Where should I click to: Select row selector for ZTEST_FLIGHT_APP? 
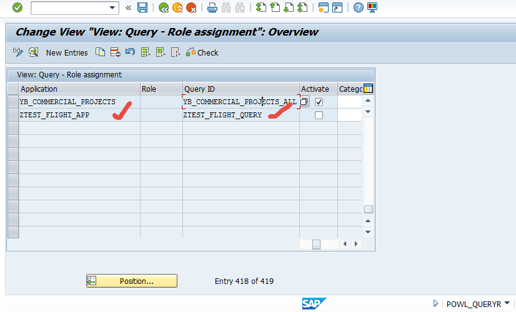click(x=13, y=115)
